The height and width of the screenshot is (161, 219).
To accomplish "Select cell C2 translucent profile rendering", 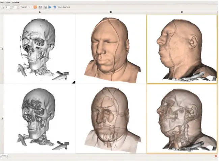I will [x=182, y=119].
